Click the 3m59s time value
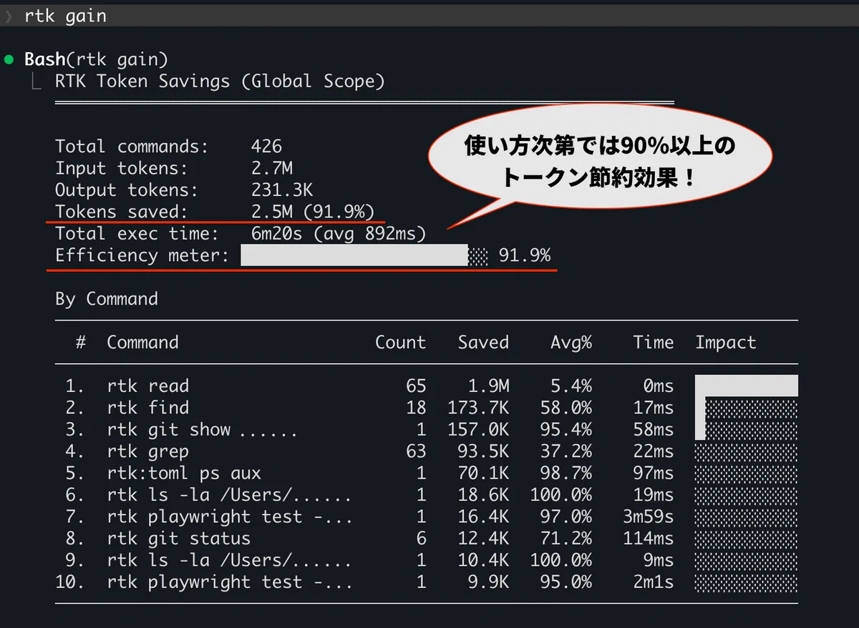The image size is (859, 628). (649, 517)
